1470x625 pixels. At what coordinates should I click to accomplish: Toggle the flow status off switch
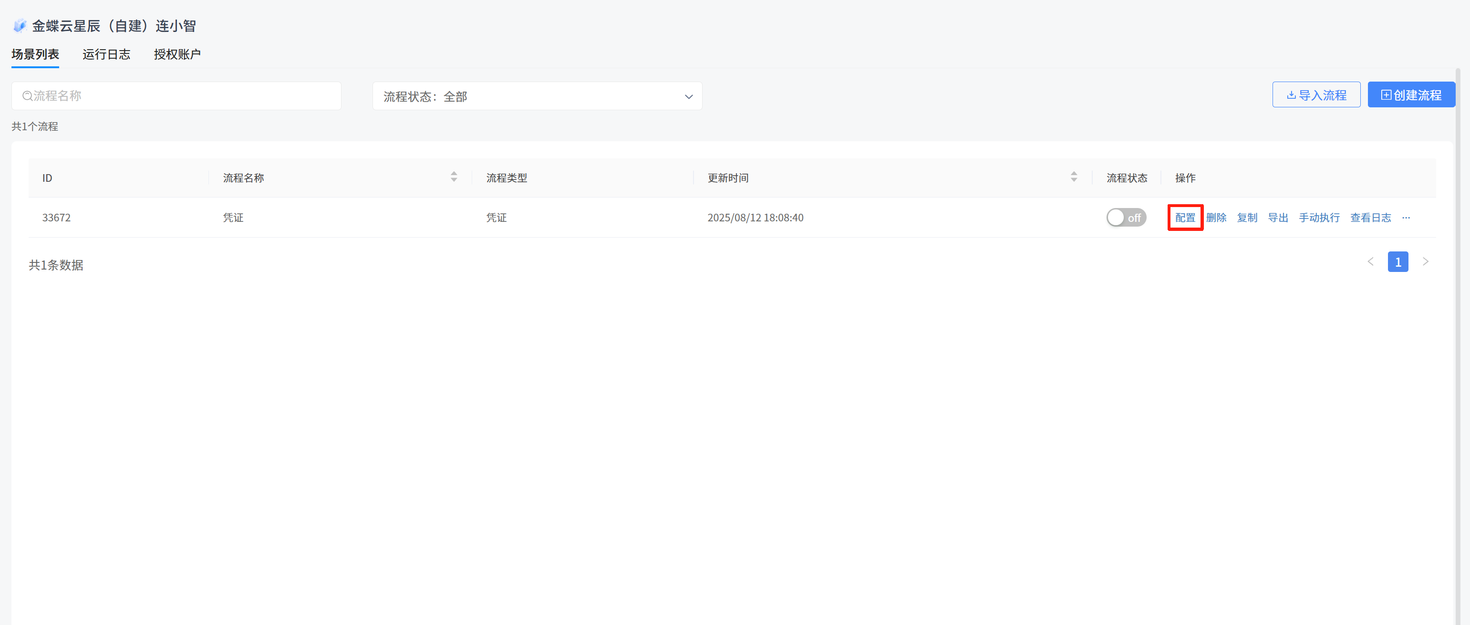[x=1125, y=218]
